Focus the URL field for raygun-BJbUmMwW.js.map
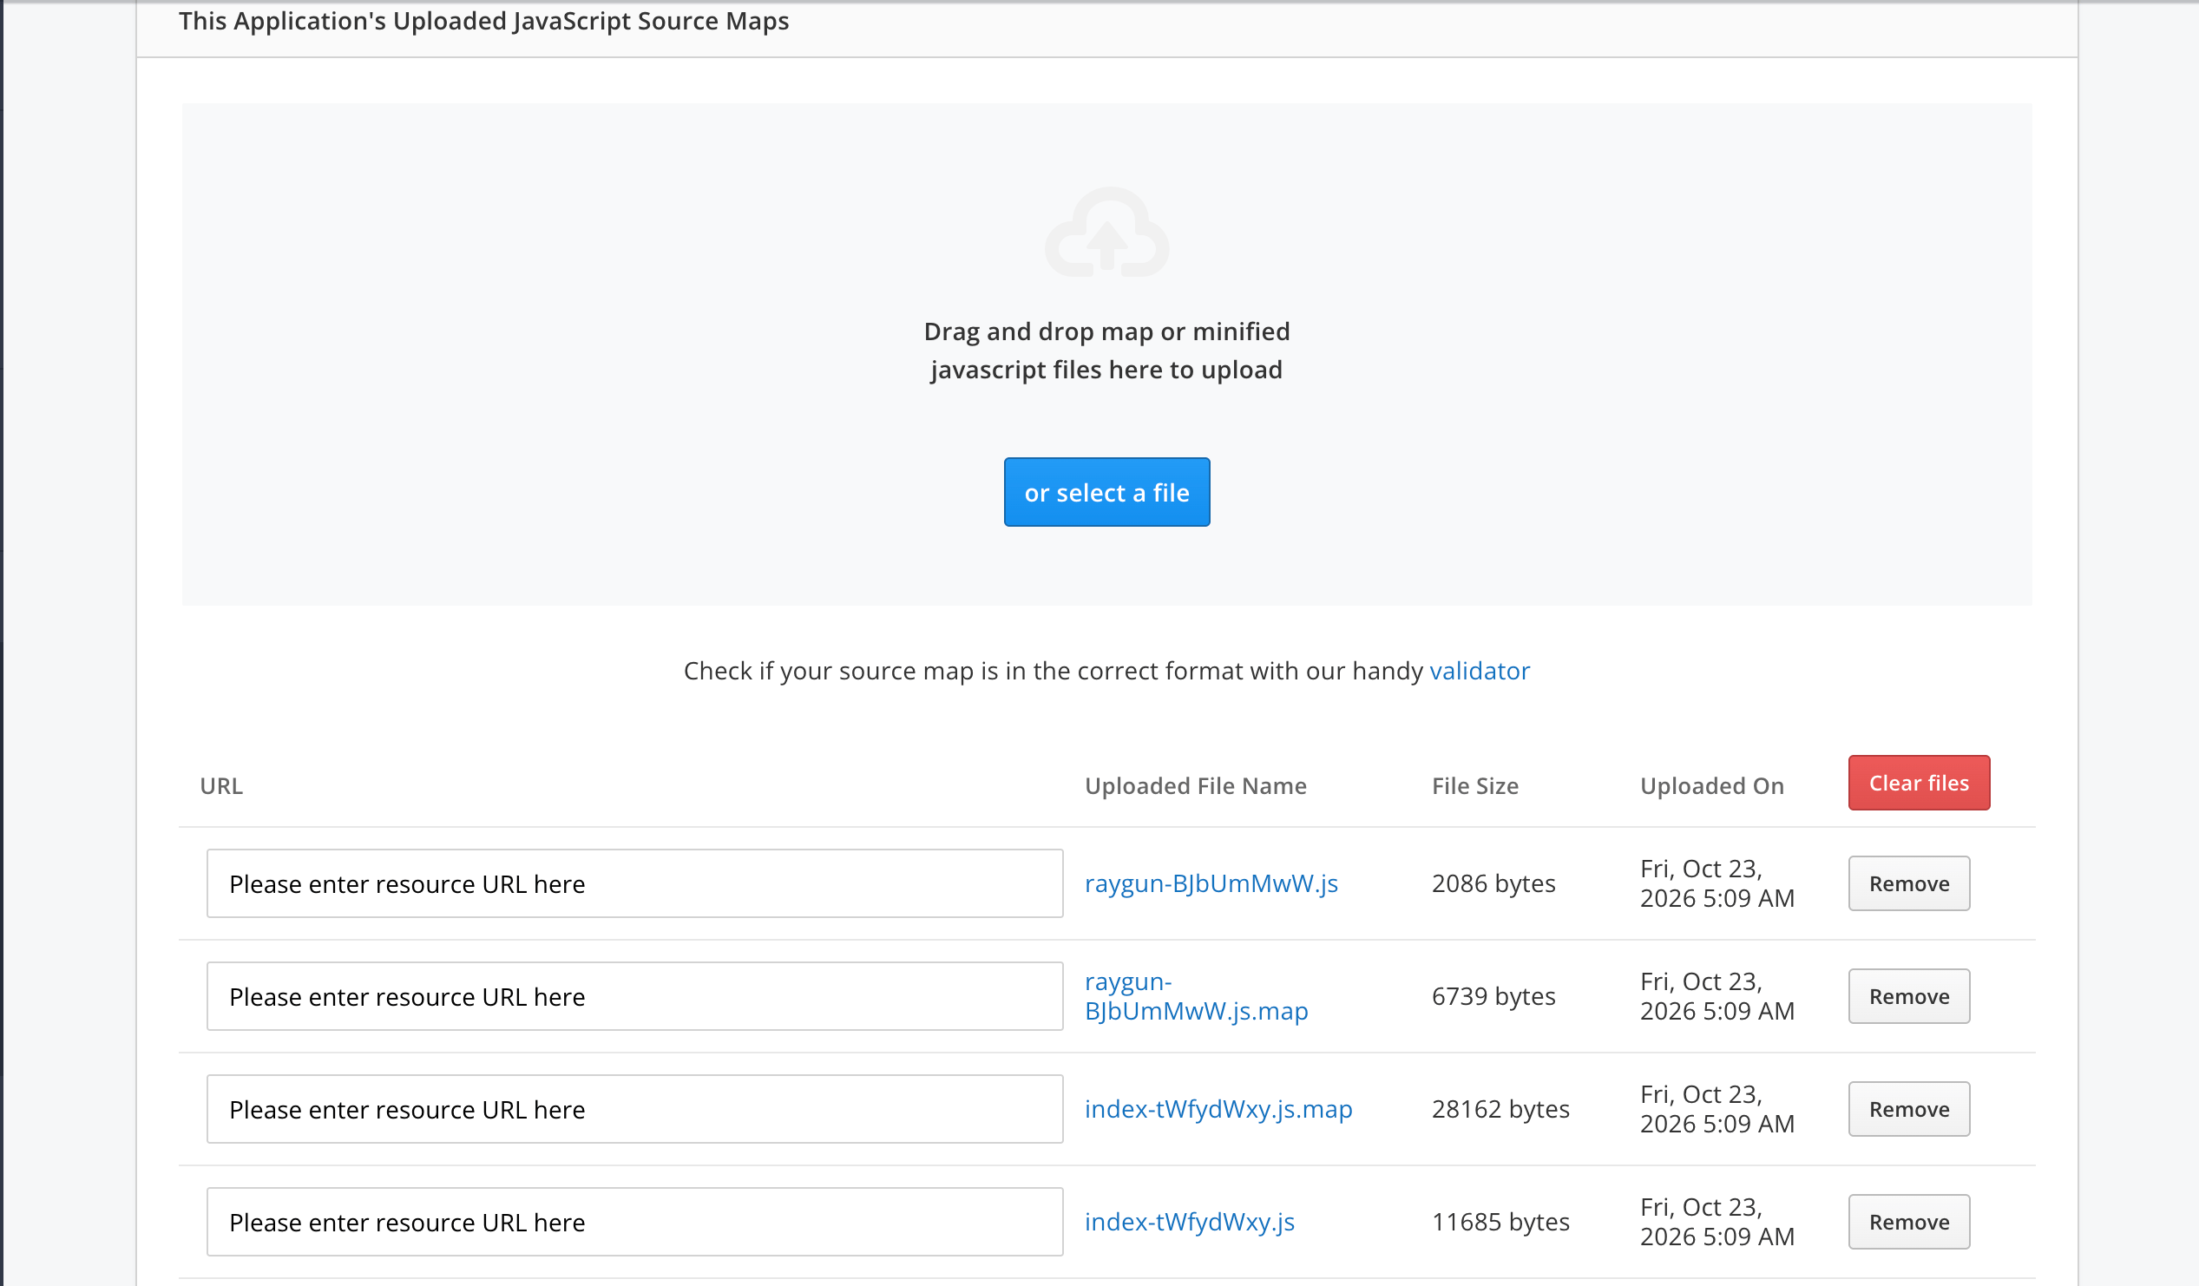This screenshot has width=2199, height=1286. coord(634,996)
